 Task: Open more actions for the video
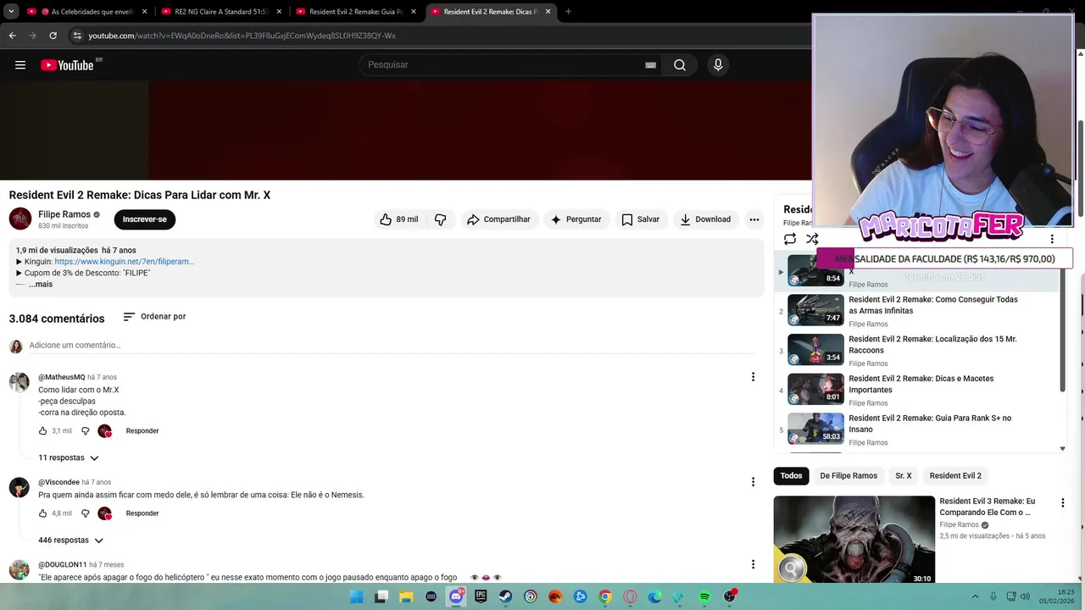click(x=754, y=219)
